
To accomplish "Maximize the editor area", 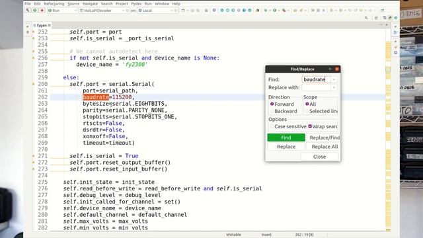I will click(387, 25).
